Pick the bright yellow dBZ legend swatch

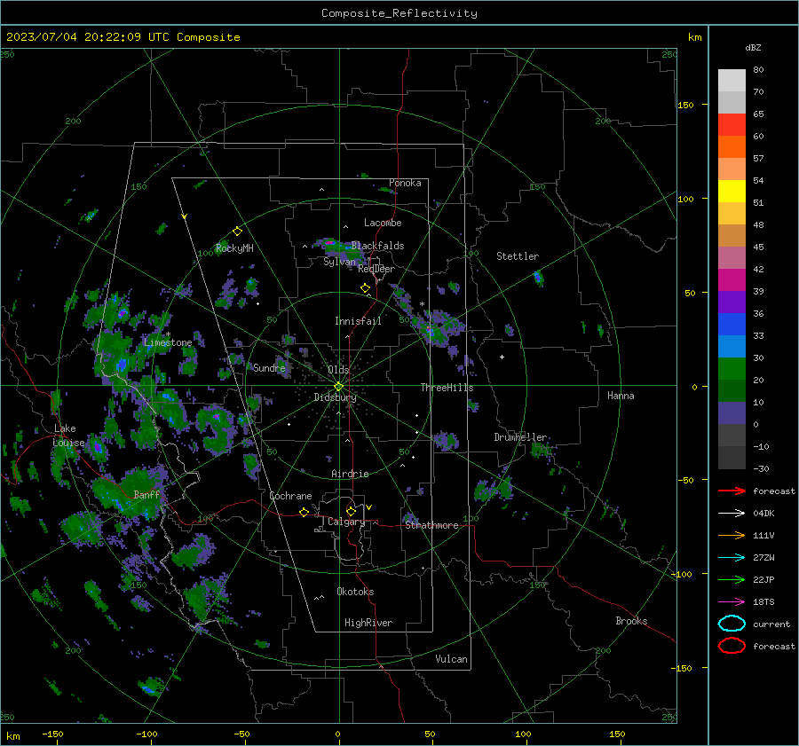pyautogui.click(x=732, y=191)
